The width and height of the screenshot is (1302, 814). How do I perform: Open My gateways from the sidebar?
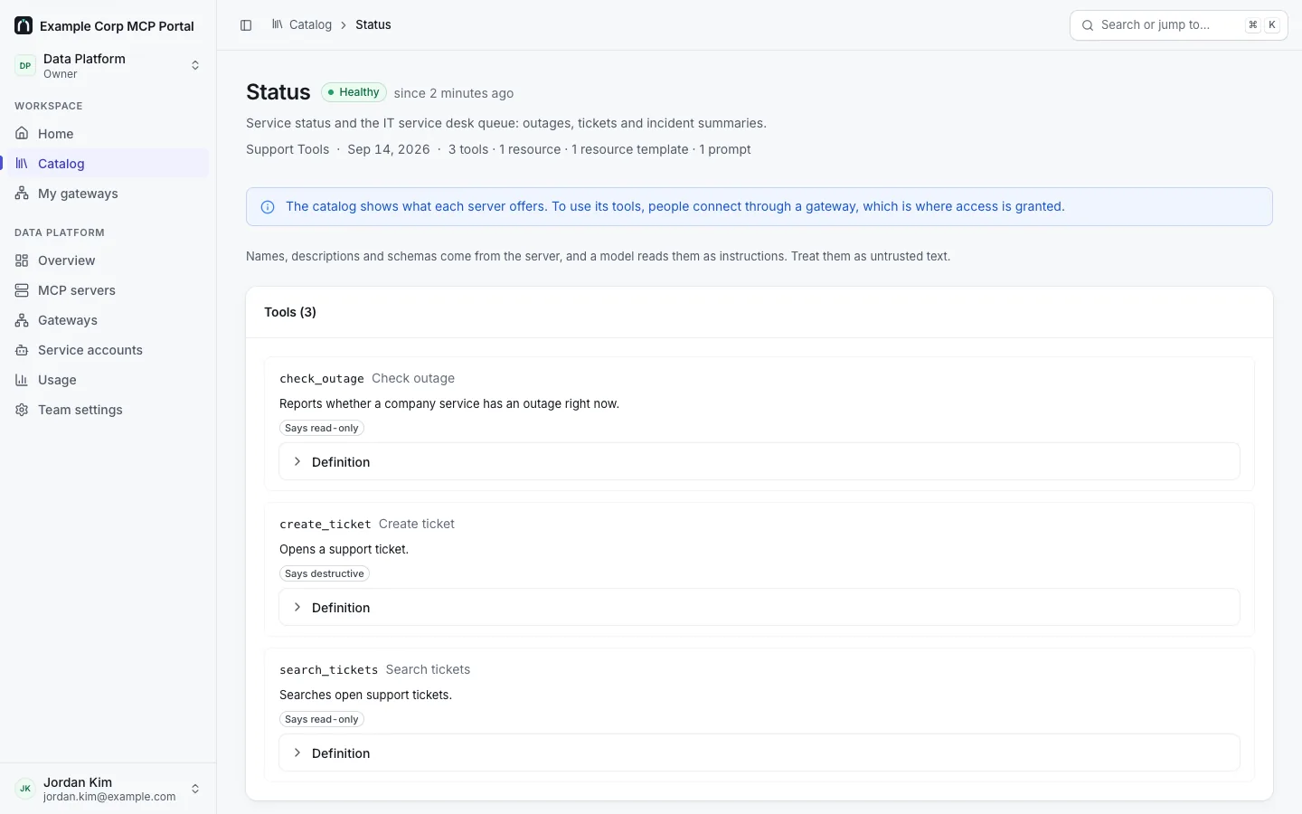[x=108, y=194]
